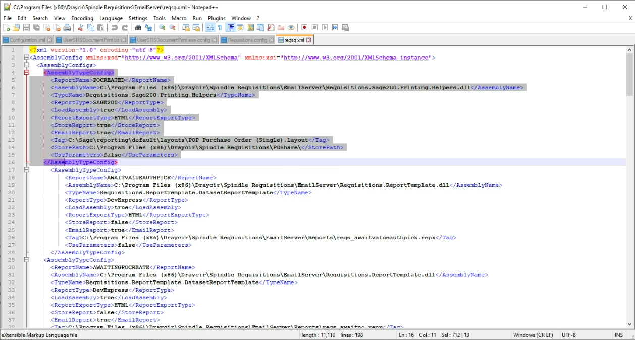Click the Close All documents toolbar icon
Viewport: 635px width, 340px height.
[57, 27]
